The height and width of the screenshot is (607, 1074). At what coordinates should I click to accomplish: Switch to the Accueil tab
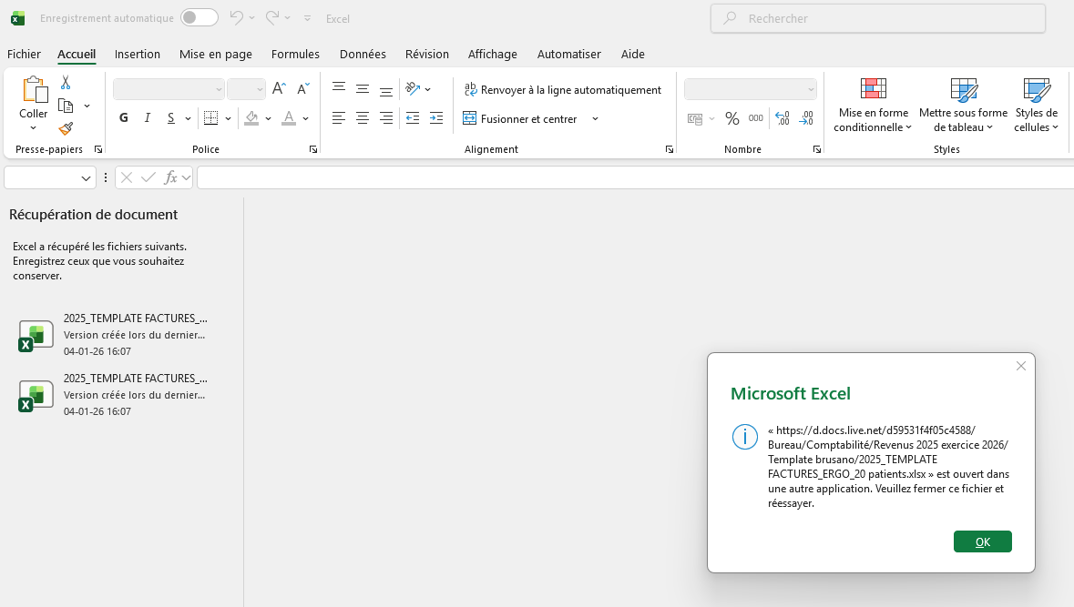coord(76,54)
